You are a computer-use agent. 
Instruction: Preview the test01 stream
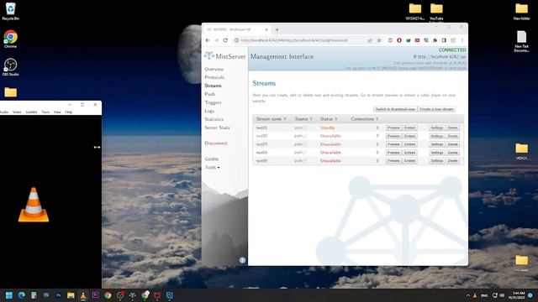(x=393, y=128)
